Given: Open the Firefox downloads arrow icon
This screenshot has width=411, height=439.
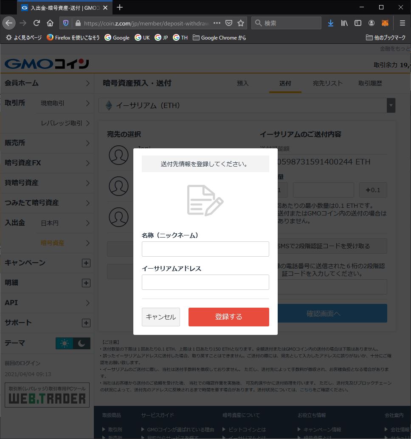Looking at the screenshot, I should pyautogui.click(x=331, y=23).
